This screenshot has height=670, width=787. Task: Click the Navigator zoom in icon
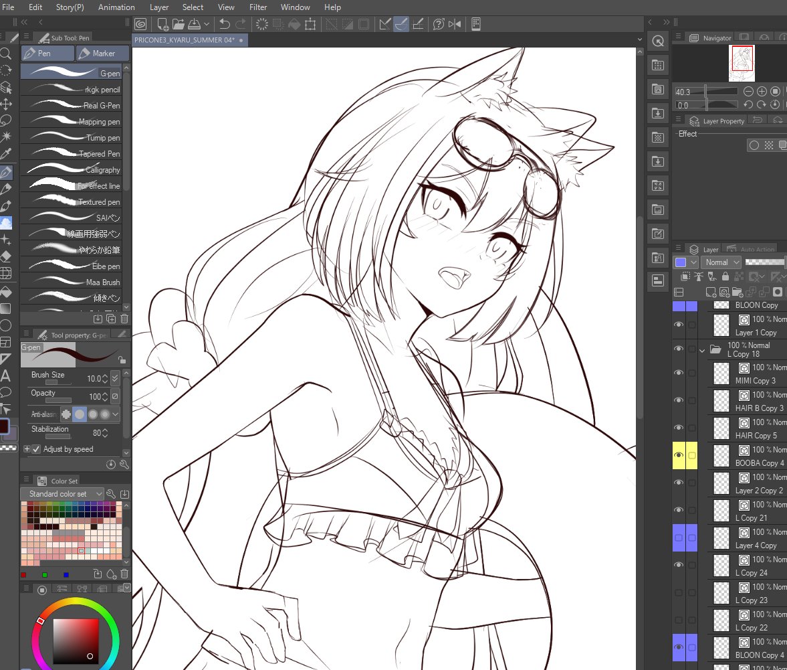(x=762, y=92)
